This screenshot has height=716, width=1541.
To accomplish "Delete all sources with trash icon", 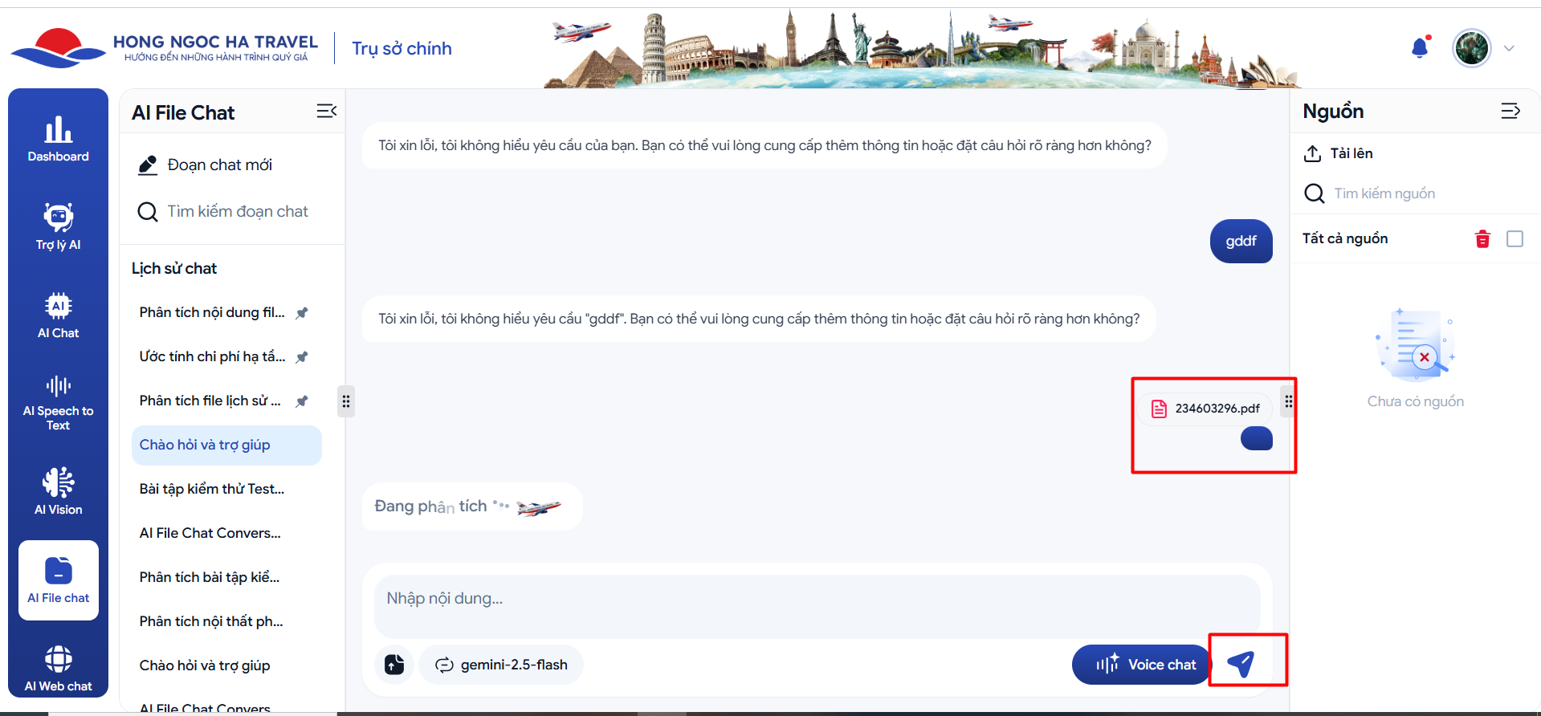I will 1482,239.
